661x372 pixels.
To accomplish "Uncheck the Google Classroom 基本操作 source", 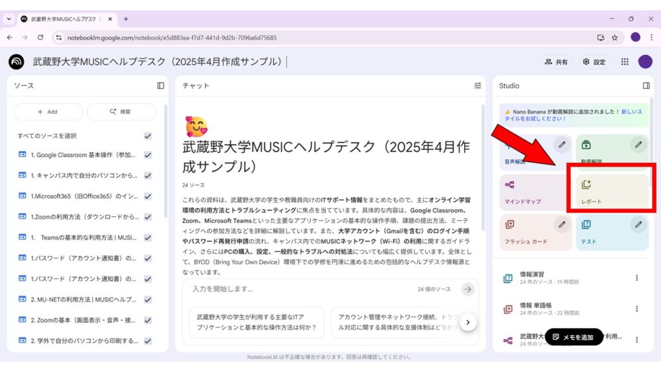I will pyautogui.click(x=148, y=155).
